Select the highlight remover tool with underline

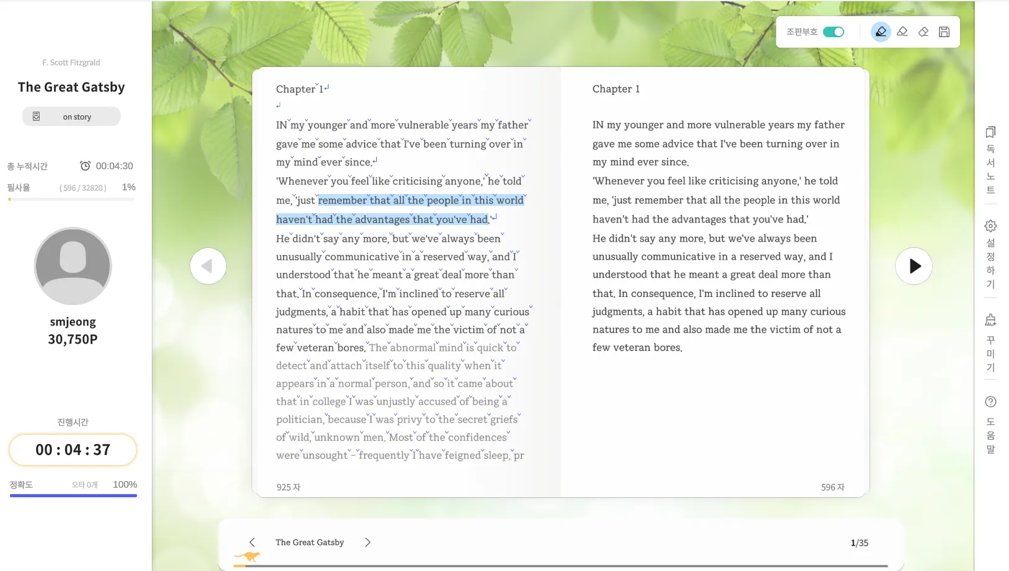click(x=902, y=32)
